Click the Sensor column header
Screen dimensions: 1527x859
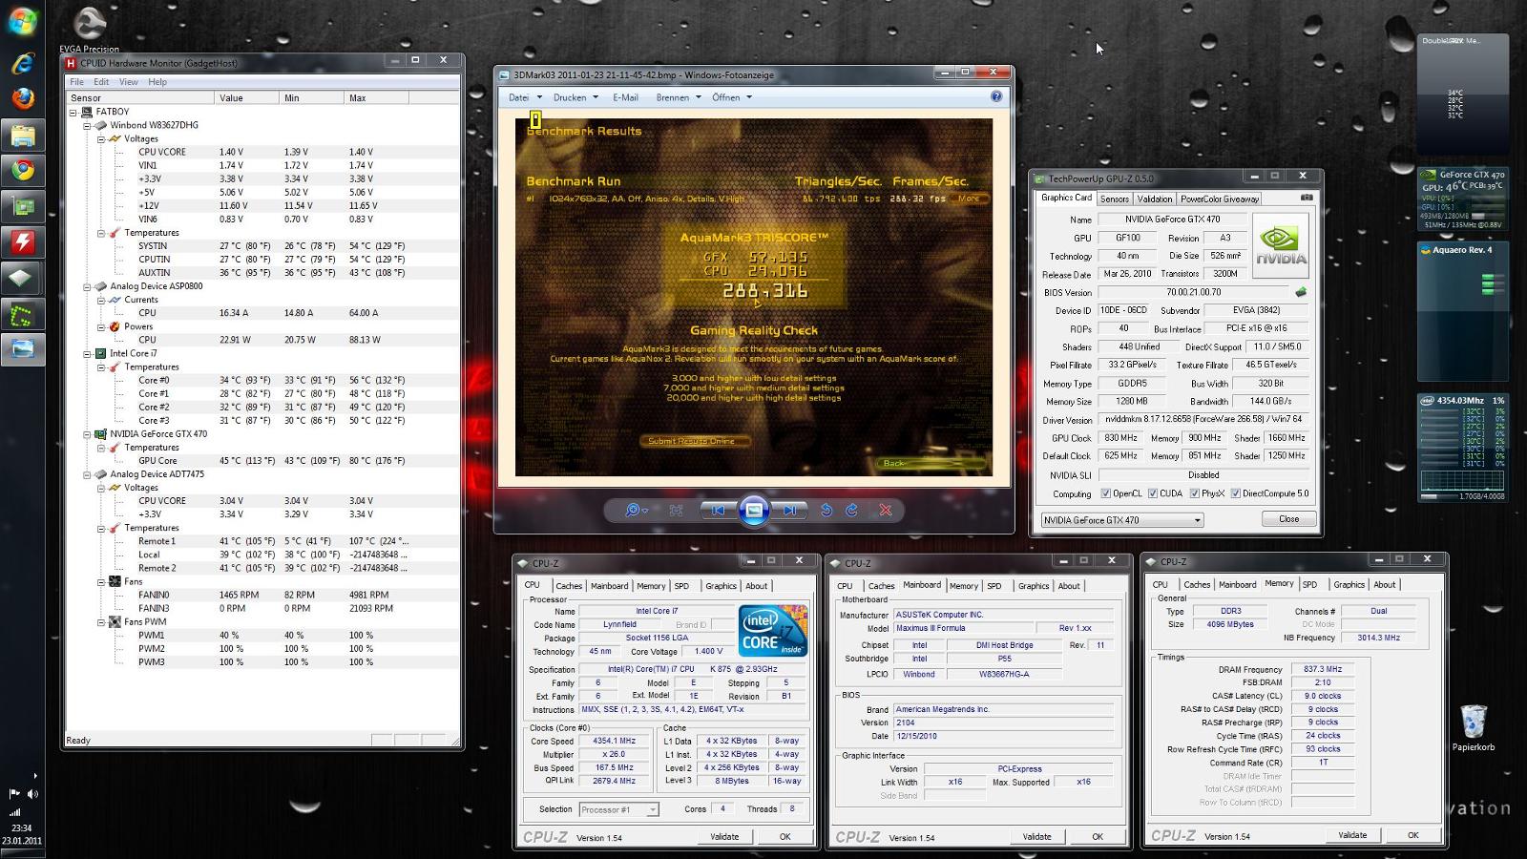point(139,97)
